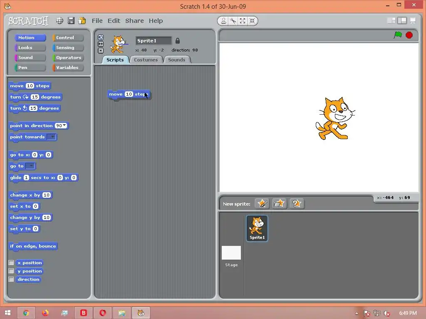Click the share project icon
The image size is (426, 319).
click(82, 21)
